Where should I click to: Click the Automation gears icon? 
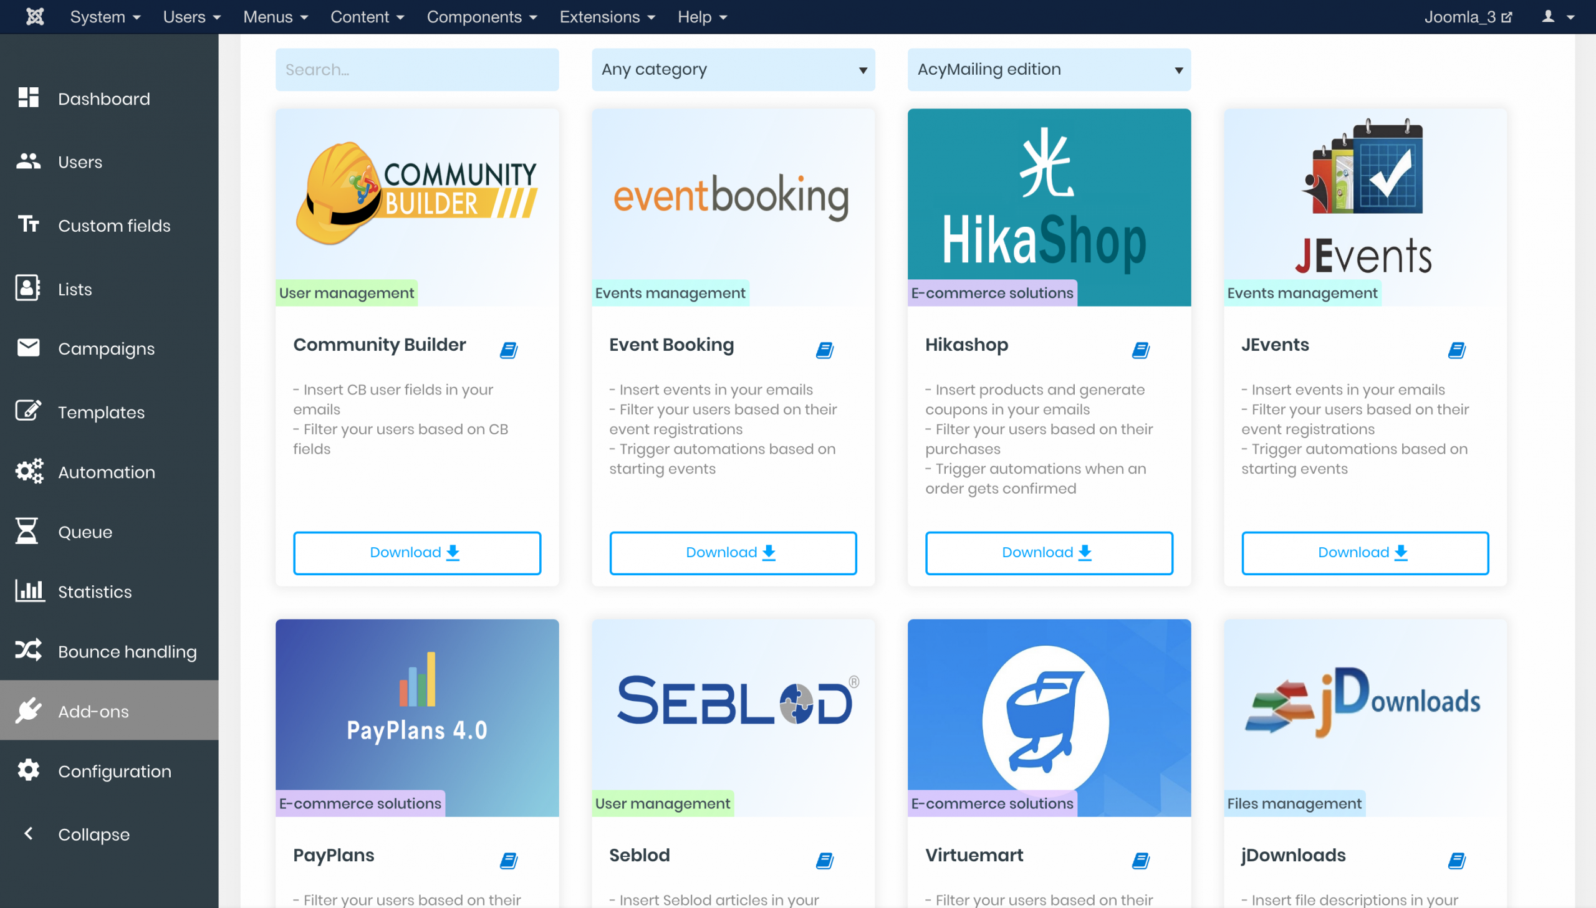(29, 472)
